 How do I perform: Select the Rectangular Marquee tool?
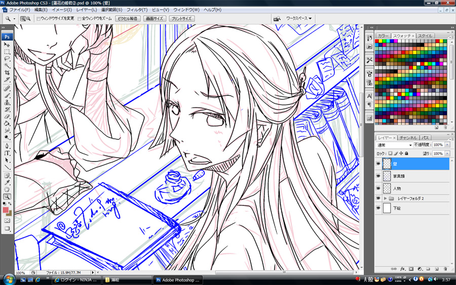click(7, 52)
